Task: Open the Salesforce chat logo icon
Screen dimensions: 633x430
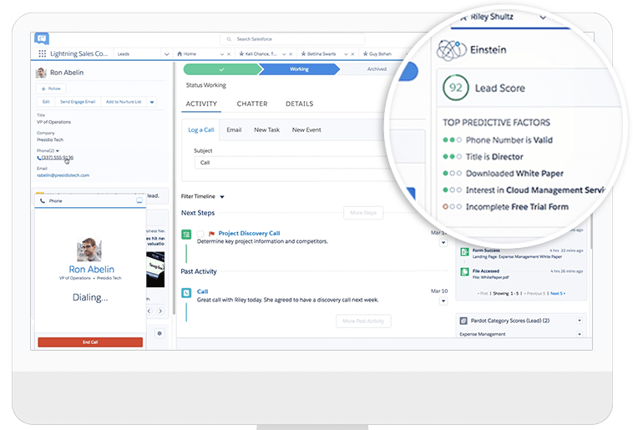Action: tap(42, 38)
